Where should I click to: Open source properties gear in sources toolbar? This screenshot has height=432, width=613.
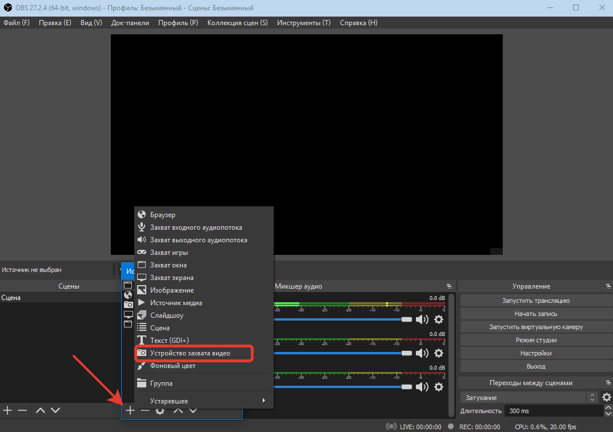pyautogui.click(x=161, y=410)
